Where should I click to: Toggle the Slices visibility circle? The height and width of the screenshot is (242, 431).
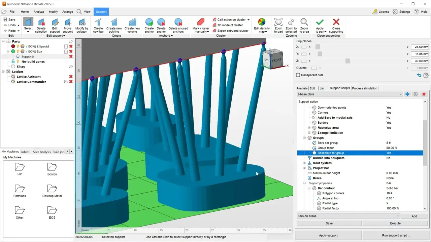point(13,67)
